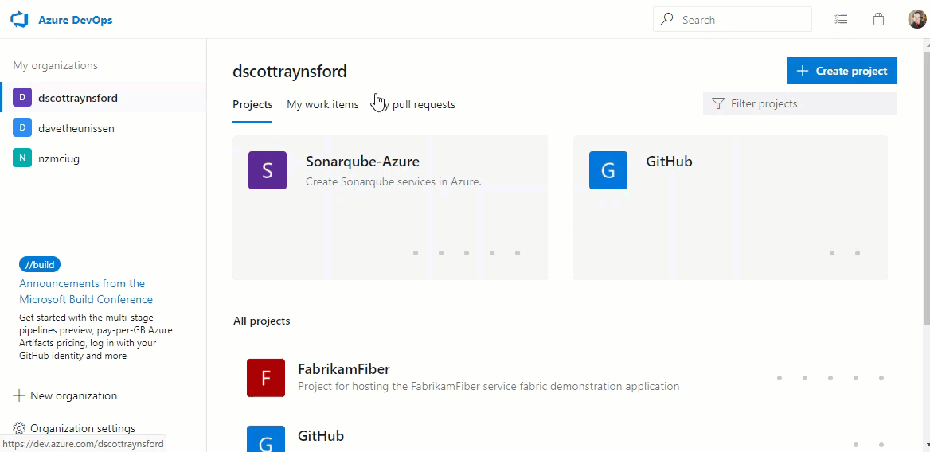Click the 'My organizations' label
The width and height of the screenshot is (930, 452).
coord(55,65)
